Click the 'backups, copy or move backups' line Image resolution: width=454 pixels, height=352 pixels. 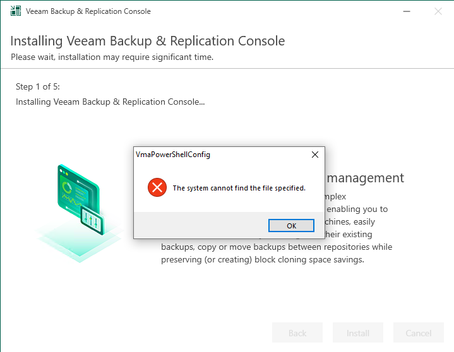pos(277,247)
